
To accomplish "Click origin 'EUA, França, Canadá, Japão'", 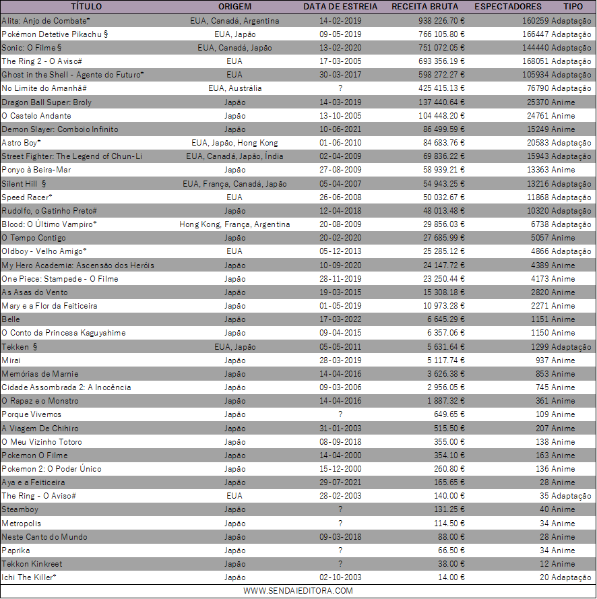I will [x=234, y=184].
